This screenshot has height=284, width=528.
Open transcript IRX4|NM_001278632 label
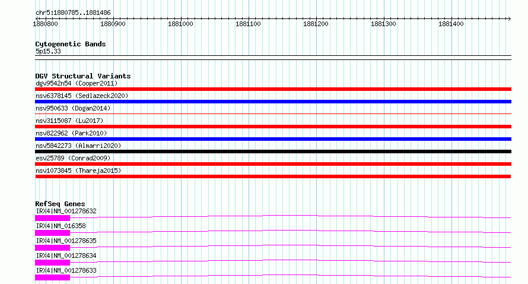point(66,211)
